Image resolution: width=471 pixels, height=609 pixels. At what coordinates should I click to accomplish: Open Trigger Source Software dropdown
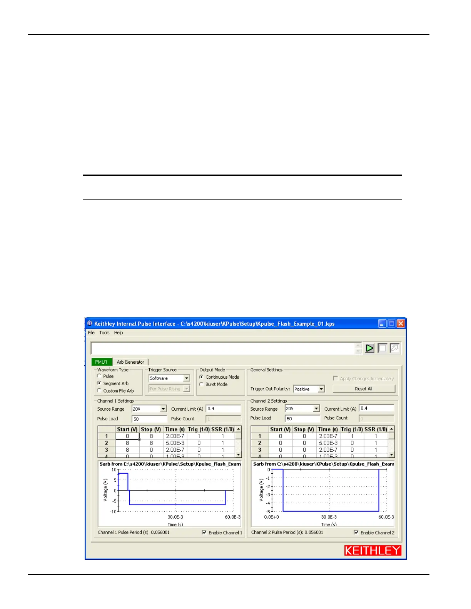click(x=187, y=378)
